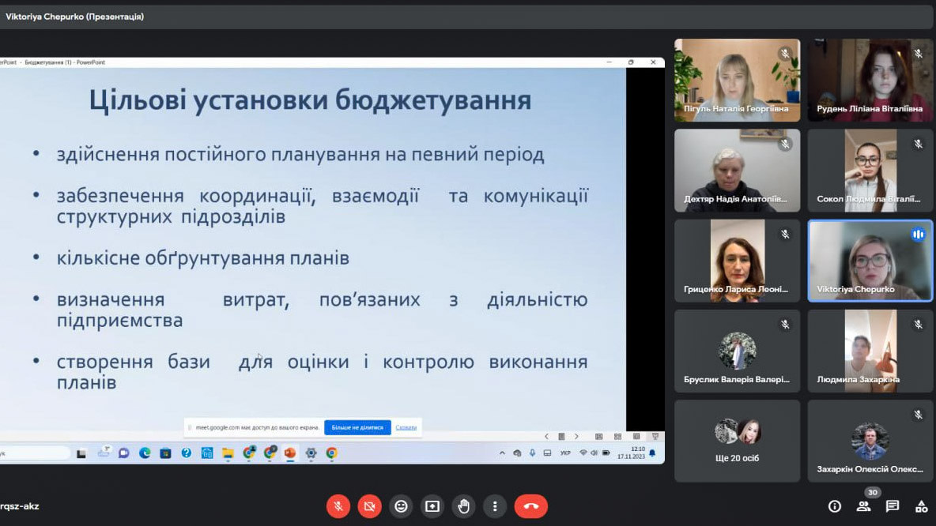
Task: Open the chat panel icon
Action: tap(893, 506)
